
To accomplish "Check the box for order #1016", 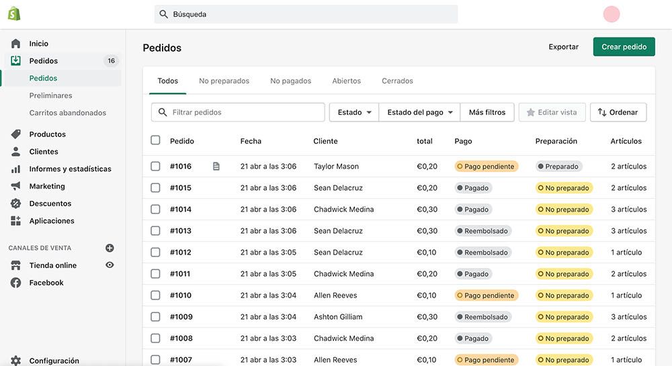I will tap(156, 166).
